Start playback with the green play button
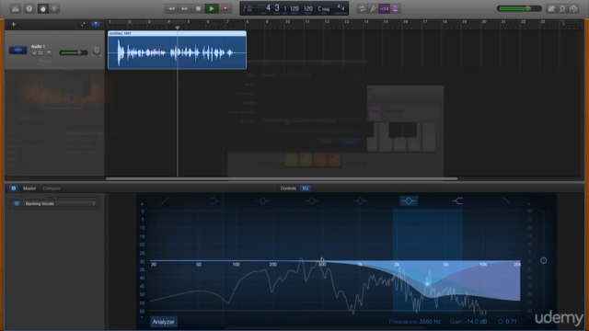The width and height of the screenshot is (589, 331). click(x=212, y=8)
